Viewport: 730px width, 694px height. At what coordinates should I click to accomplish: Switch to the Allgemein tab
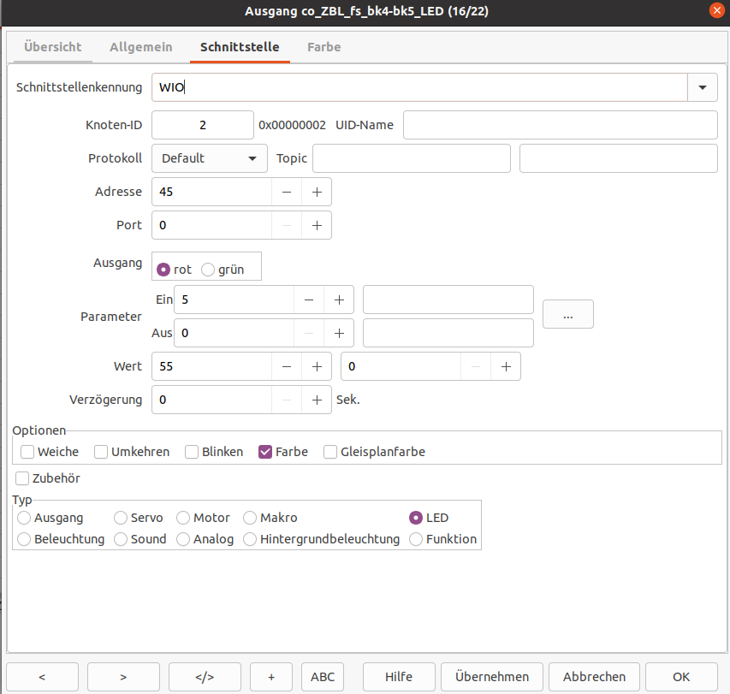click(141, 47)
